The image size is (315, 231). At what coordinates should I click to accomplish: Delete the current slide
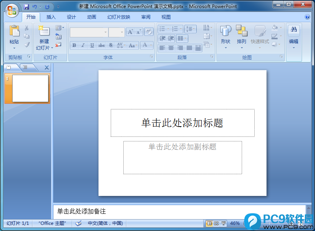[58, 45]
